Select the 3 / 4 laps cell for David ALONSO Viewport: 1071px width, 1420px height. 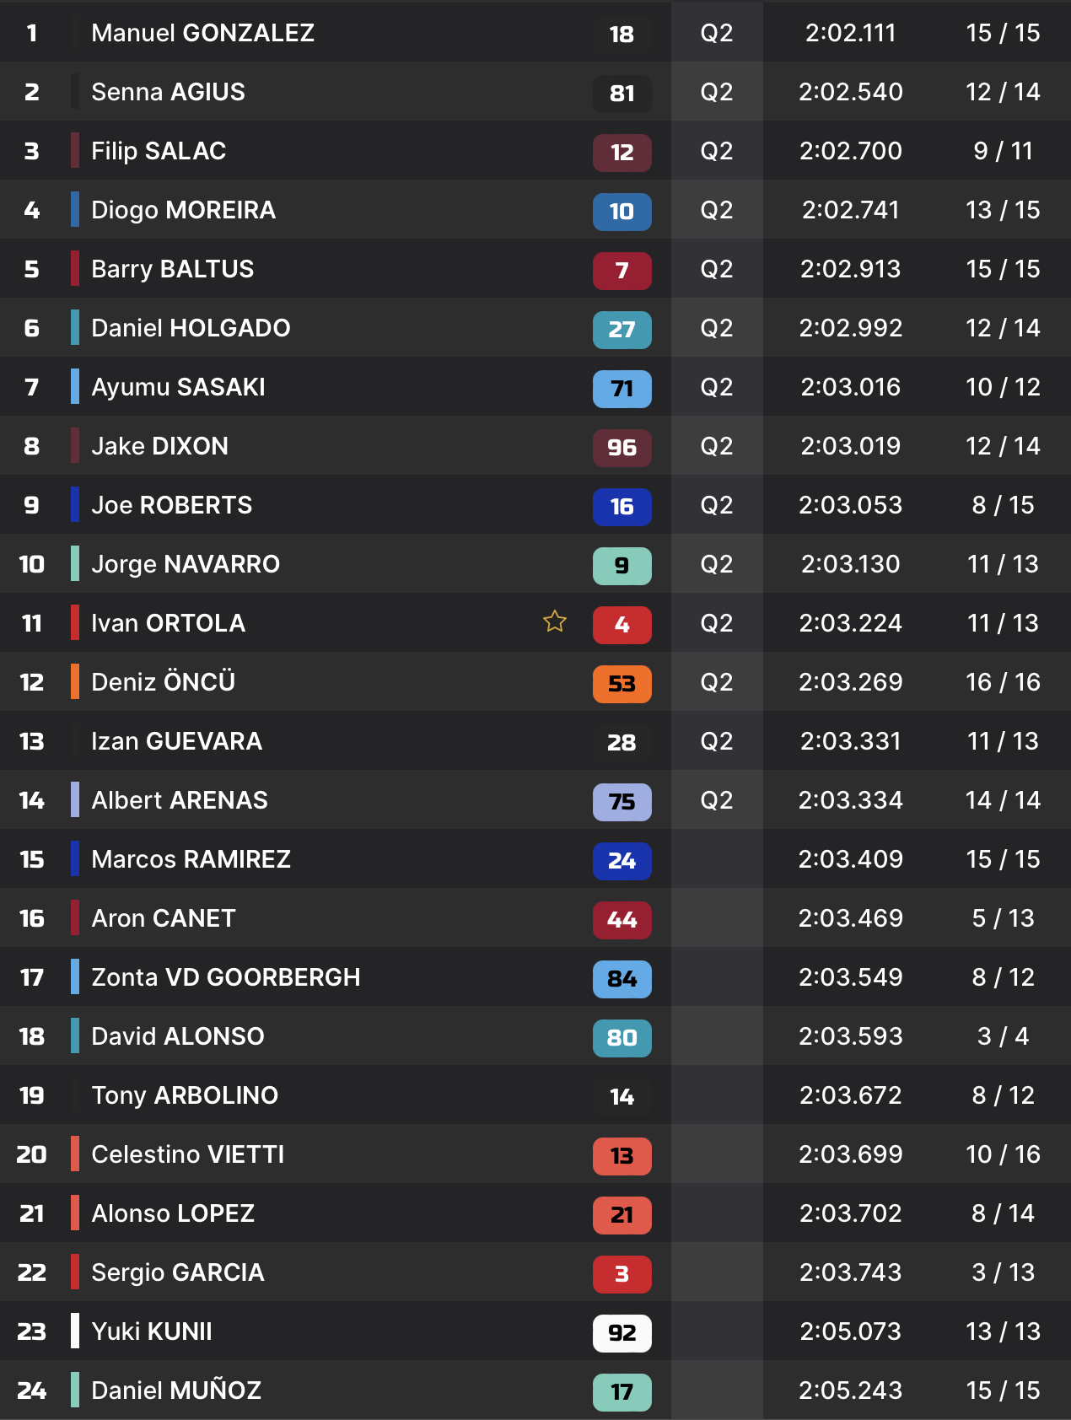(1003, 1036)
